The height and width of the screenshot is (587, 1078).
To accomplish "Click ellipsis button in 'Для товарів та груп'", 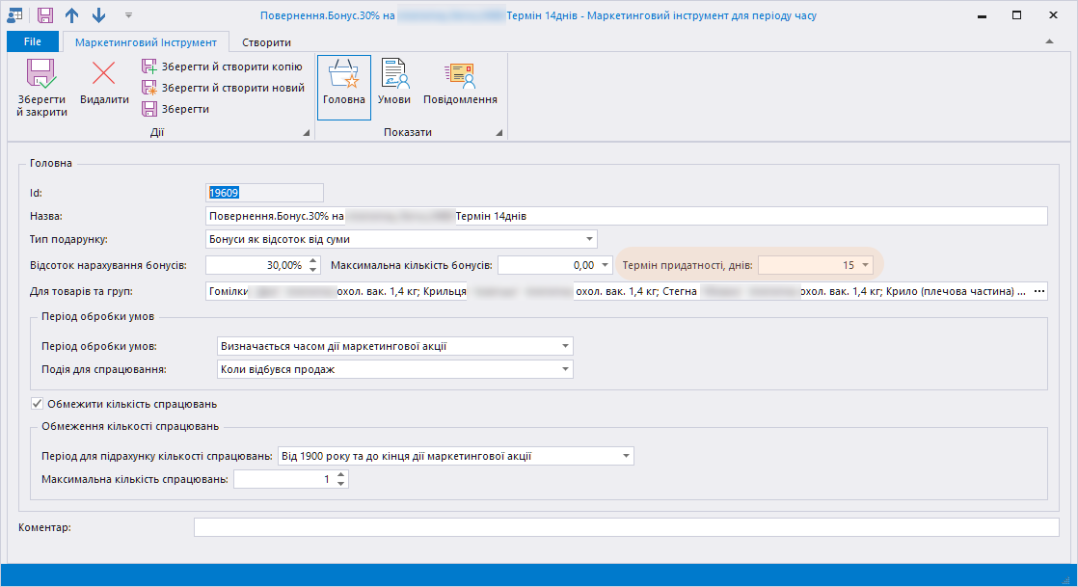I will click(x=1038, y=291).
